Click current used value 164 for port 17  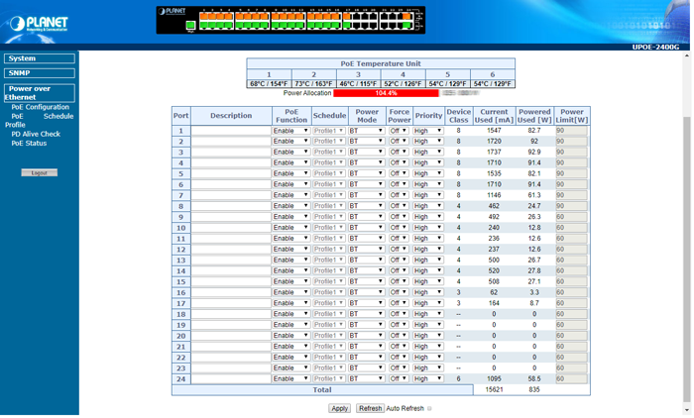tap(494, 303)
